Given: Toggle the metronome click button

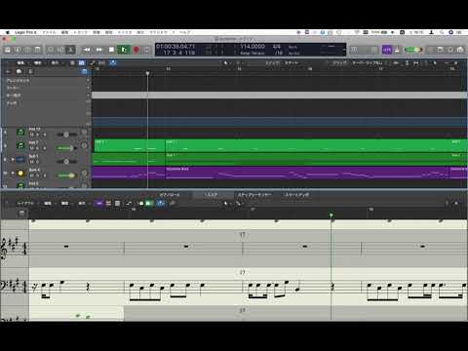Looking at the screenshot, I should click(x=397, y=50).
